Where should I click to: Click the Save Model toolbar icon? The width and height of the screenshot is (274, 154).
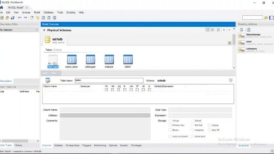pos(13,18)
